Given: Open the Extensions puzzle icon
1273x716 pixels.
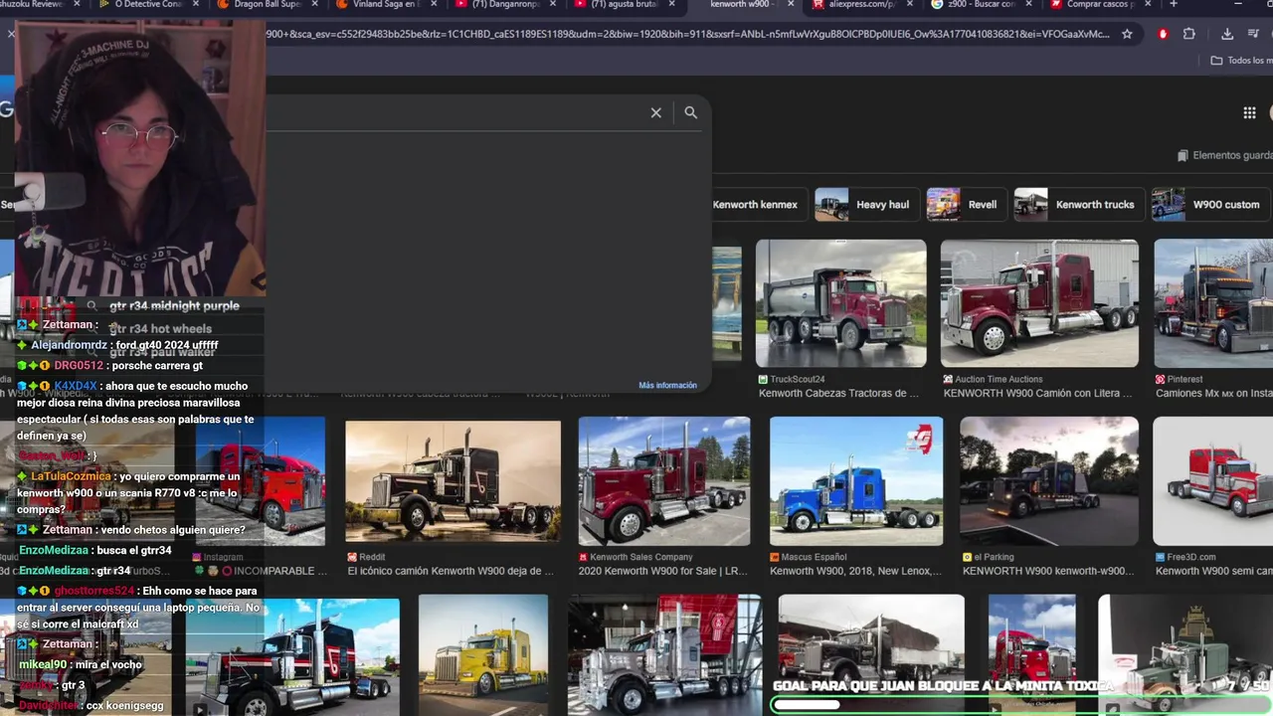Looking at the screenshot, I should pos(1188,34).
